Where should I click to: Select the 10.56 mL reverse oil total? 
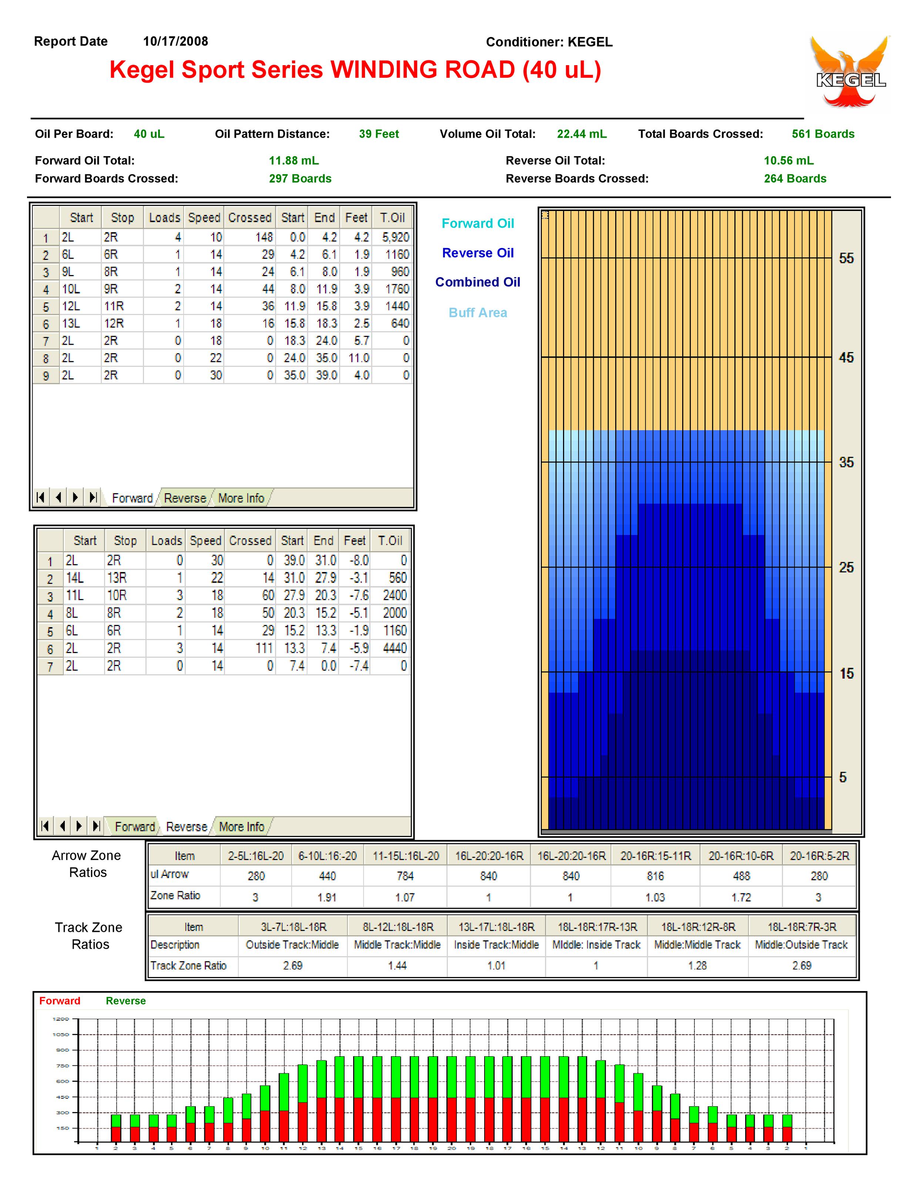(x=788, y=160)
